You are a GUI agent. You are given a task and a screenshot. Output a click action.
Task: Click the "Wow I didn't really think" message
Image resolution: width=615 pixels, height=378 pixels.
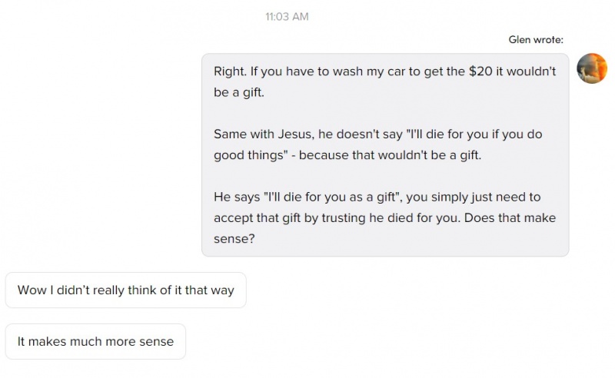click(125, 290)
